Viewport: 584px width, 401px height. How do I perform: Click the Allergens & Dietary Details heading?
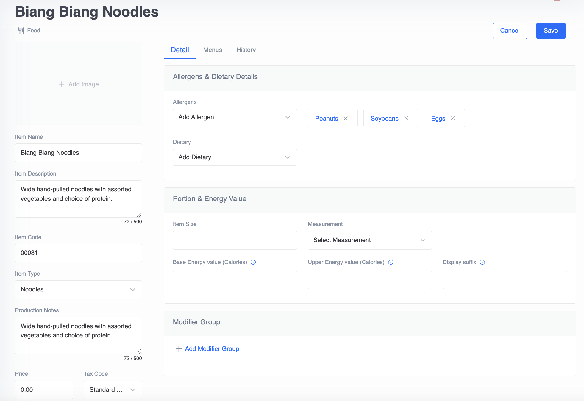(x=215, y=77)
